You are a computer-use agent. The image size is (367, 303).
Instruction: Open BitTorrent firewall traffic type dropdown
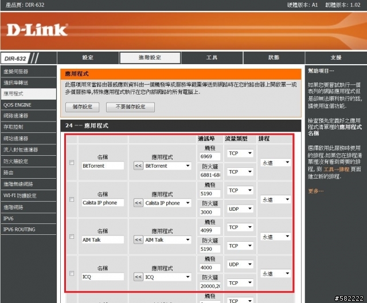pyautogui.click(x=240, y=172)
